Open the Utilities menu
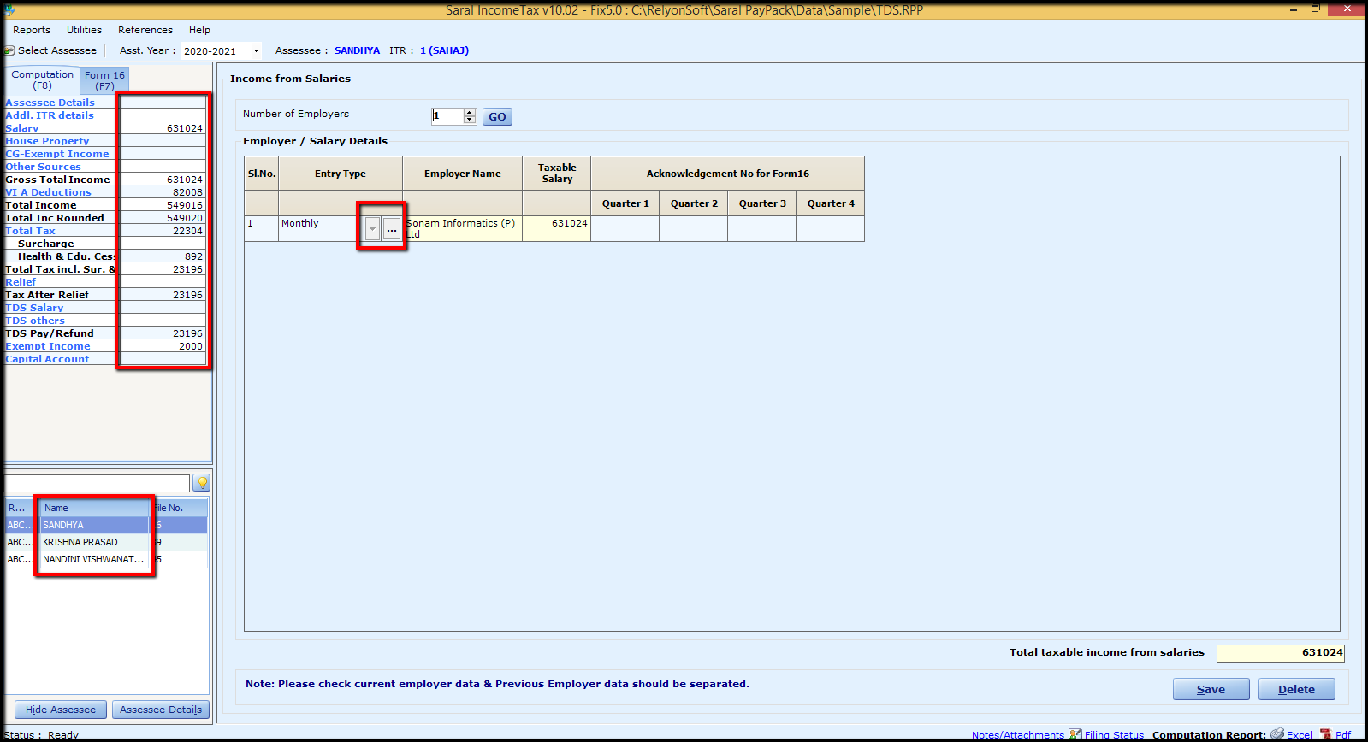This screenshot has width=1368, height=742. point(84,30)
